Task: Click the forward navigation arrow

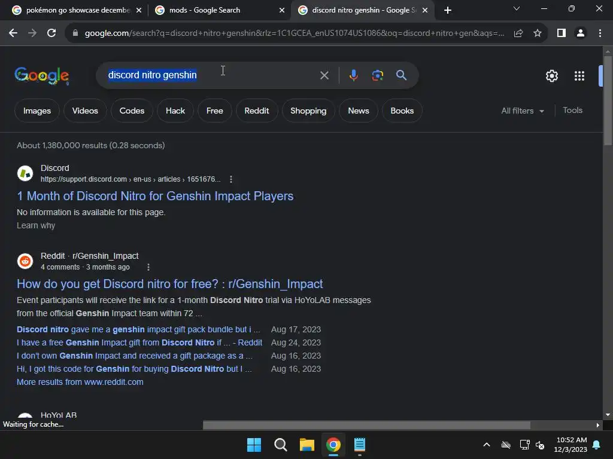Action: point(32,33)
